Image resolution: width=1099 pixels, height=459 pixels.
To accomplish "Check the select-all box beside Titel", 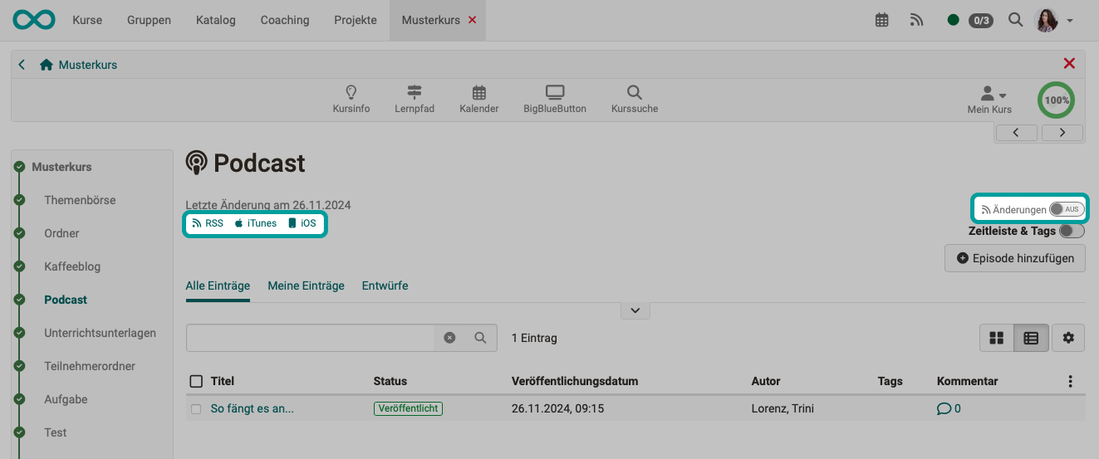I will [196, 381].
